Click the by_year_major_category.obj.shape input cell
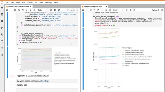 (47, 81)
